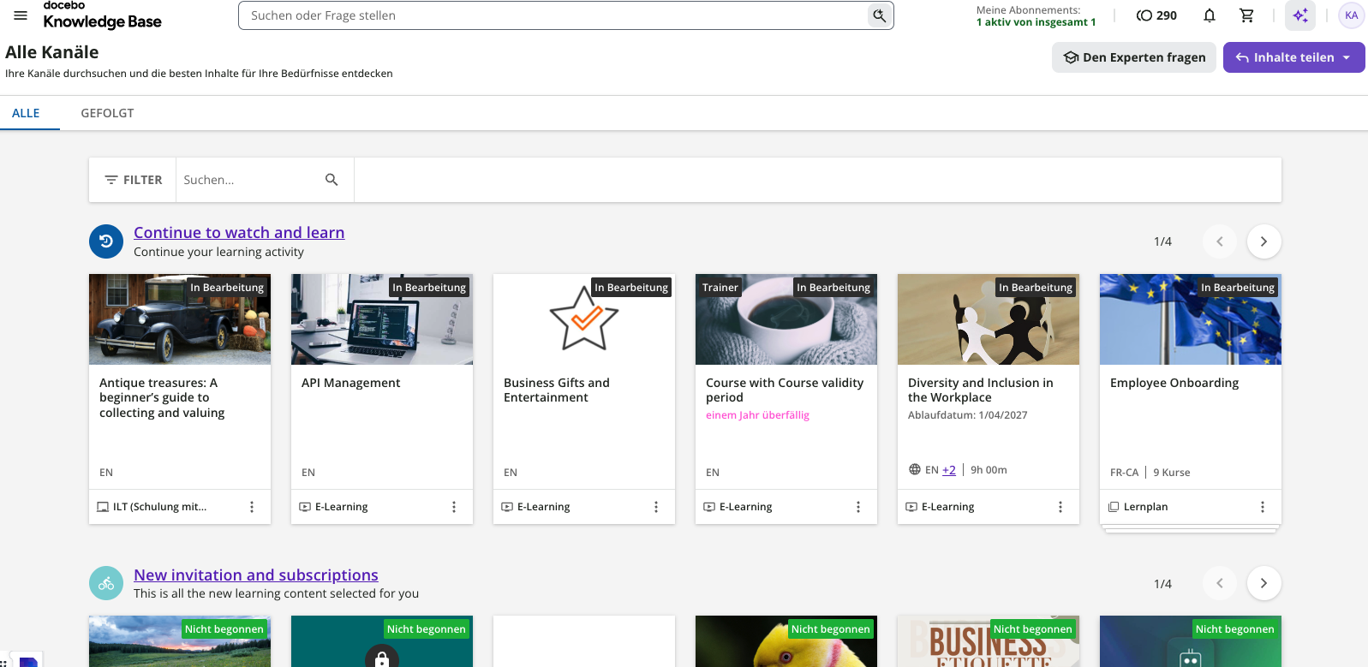Viewport: 1368px width, 667px height.
Task: Click the BUSINESS etiquette thumbnail in the lower row
Action: [x=989, y=641]
